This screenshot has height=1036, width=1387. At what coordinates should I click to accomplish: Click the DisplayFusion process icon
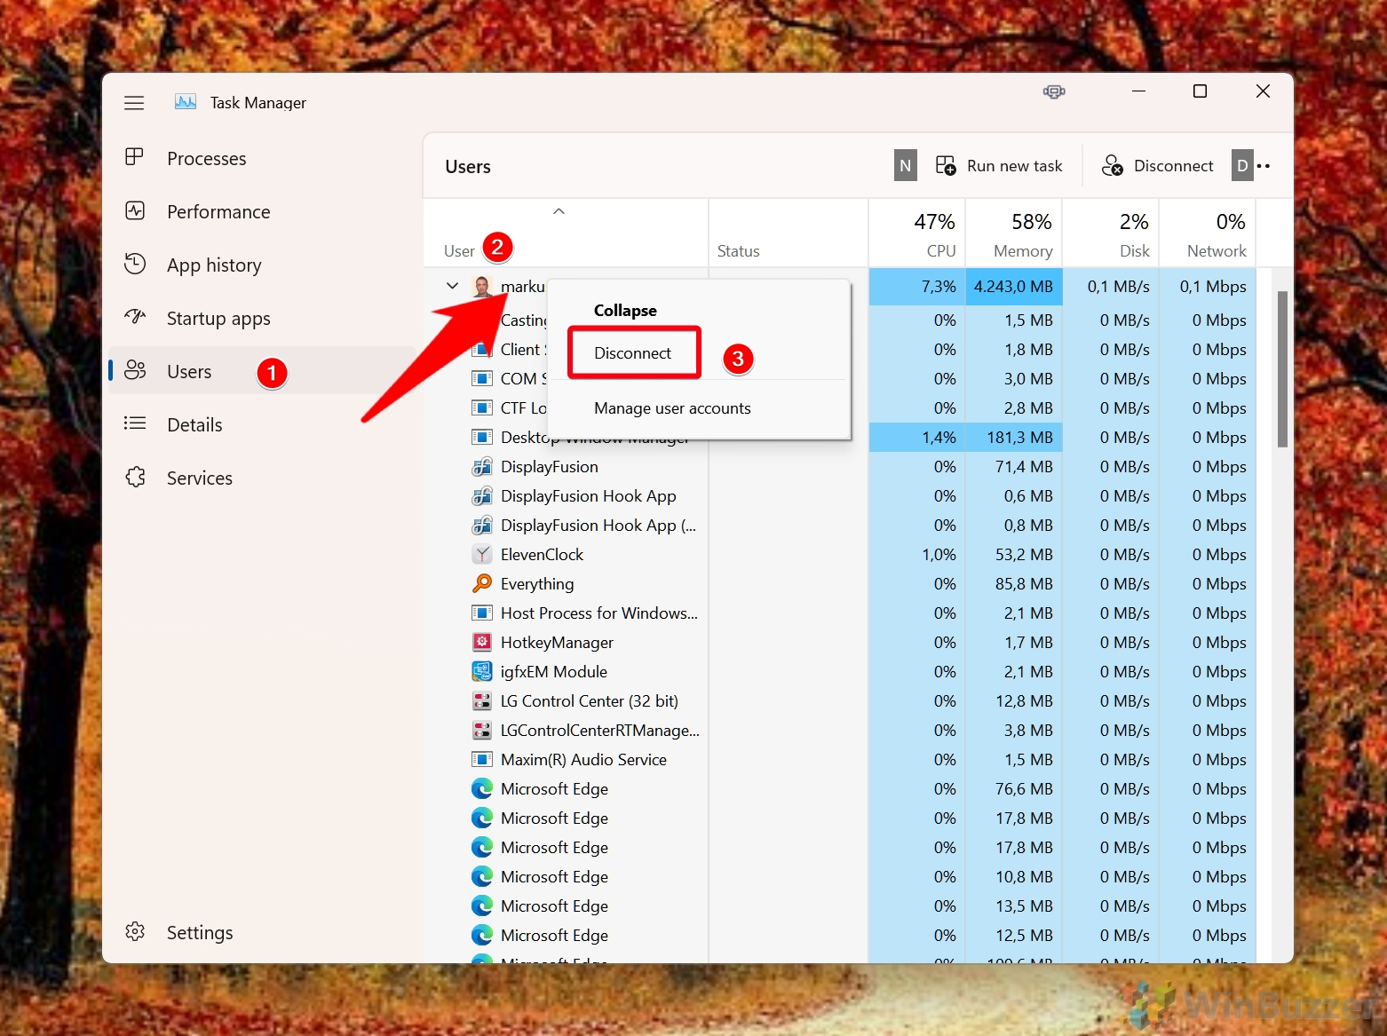[482, 467]
